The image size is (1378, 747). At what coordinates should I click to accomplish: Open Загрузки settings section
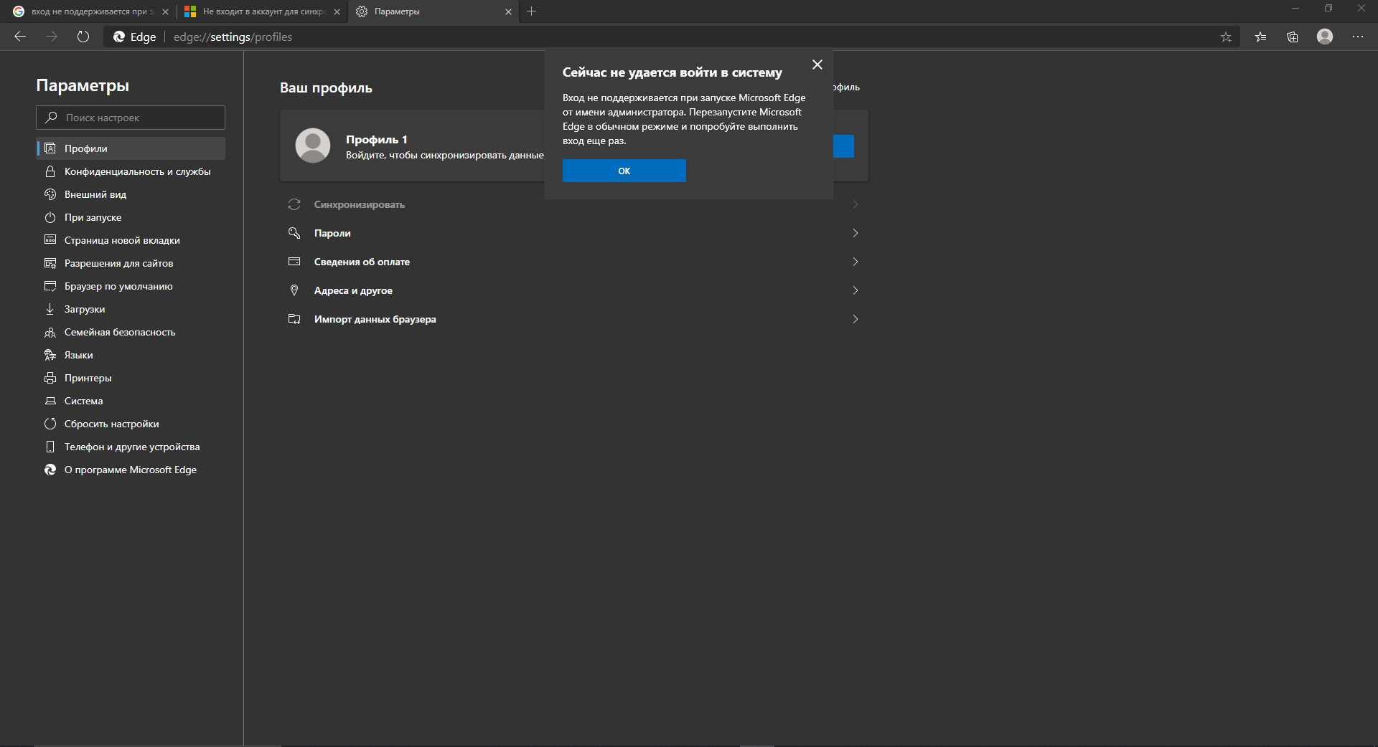[131, 309]
